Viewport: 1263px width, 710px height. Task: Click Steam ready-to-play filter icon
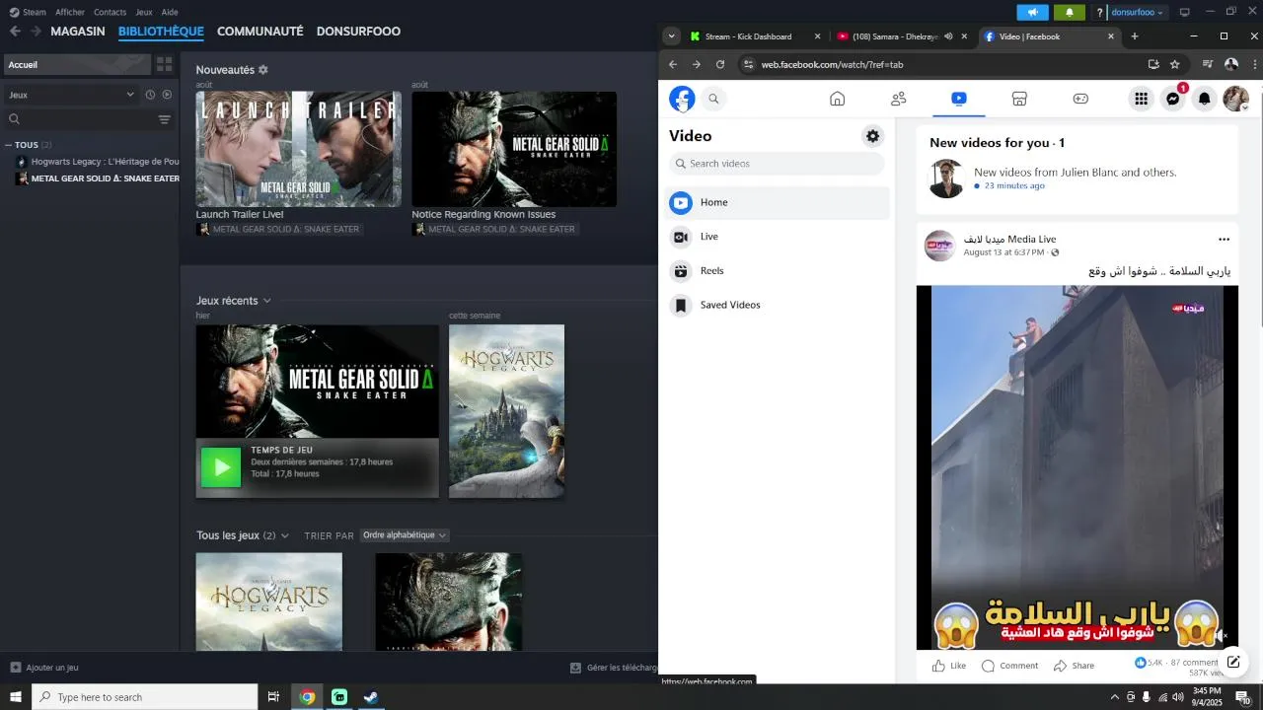pyautogui.click(x=167, y=95)
